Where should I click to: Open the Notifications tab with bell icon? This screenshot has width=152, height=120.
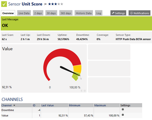(139, 13)
